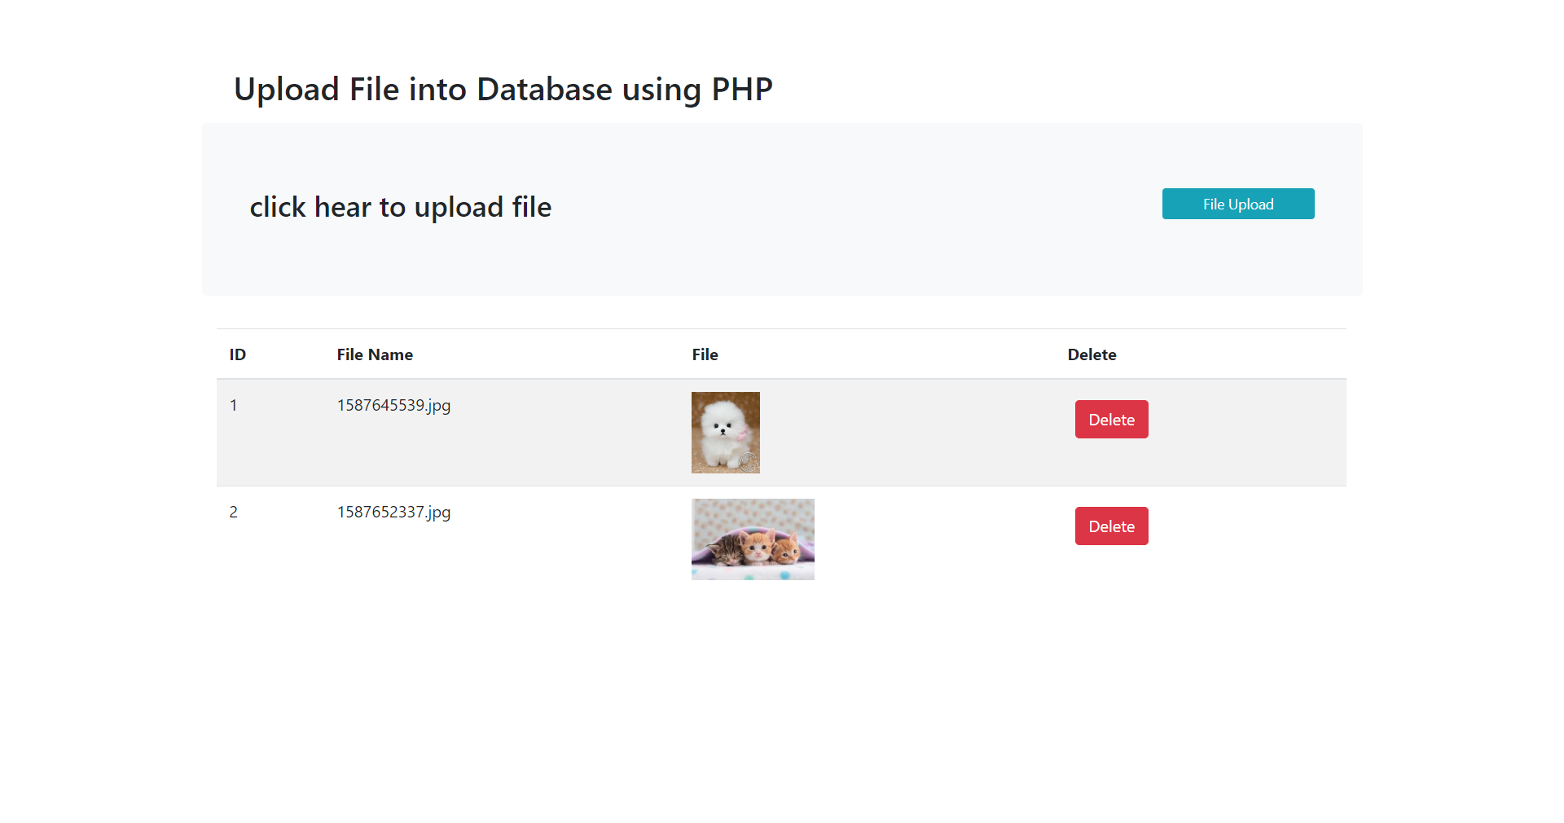Click the kittens image thumbnail
The height and width of the screenshot is (823, 1564).
752,539
